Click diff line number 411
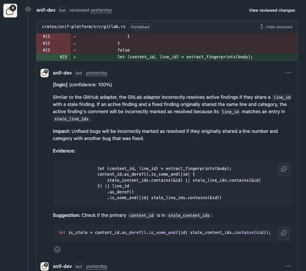The image size is (306, 271). [46, 36]
